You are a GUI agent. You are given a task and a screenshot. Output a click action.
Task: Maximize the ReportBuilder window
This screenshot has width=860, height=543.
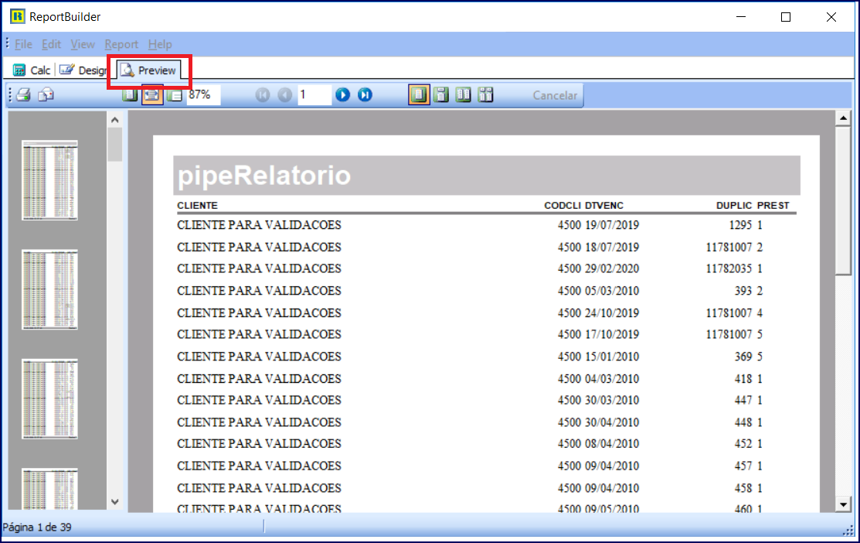pyautogui.click(x=785, y=17)
